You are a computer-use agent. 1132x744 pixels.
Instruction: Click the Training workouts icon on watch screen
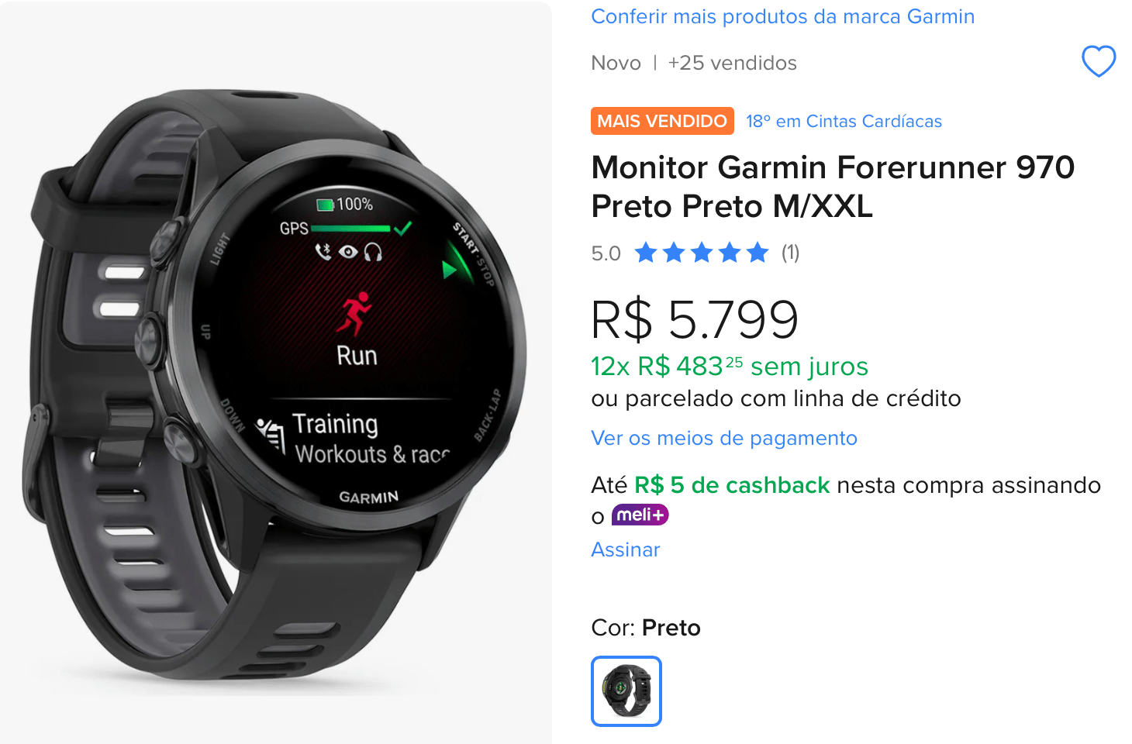(x=271, y=435)
